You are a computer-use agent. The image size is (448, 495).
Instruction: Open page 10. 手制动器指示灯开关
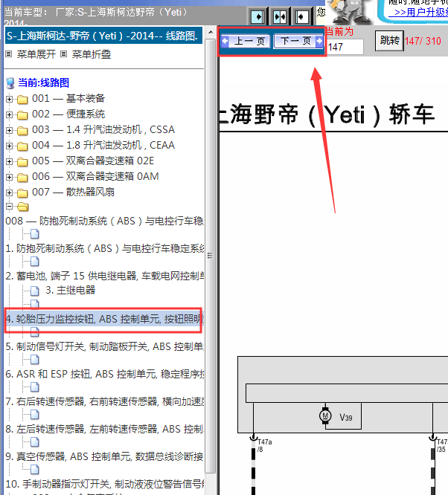click(105, 484)
